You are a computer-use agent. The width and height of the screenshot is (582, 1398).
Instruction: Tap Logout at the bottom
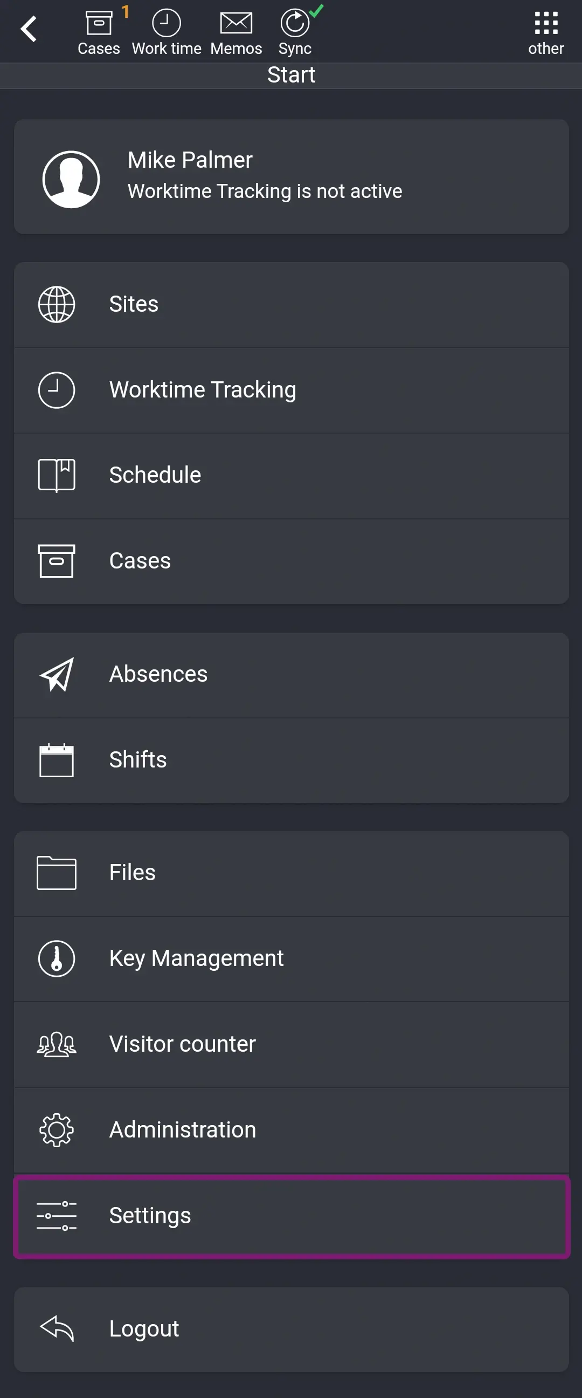coord(292,1328)
